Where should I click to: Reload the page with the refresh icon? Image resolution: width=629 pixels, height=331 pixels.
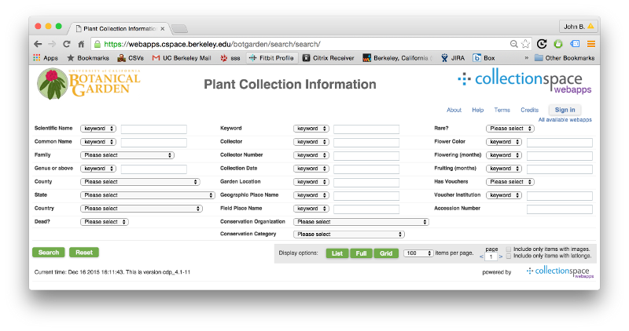67,44
